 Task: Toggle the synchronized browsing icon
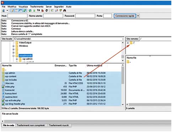(61, 11)
